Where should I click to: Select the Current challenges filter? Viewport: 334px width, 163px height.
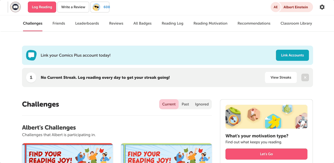click(x=169, y=104)
